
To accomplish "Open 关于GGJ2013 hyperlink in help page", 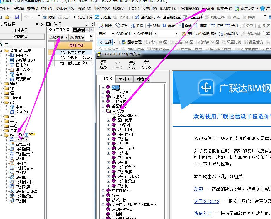I will [207, 201].
